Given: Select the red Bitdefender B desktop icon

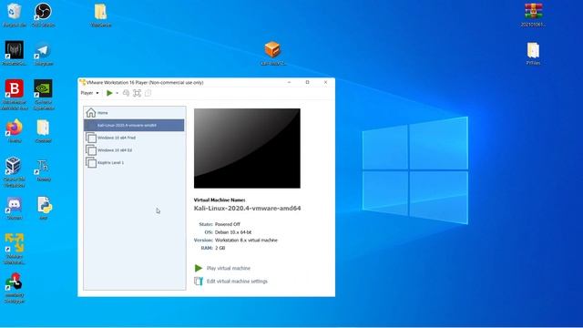Looking at the screenshot, I should [15, 95].
